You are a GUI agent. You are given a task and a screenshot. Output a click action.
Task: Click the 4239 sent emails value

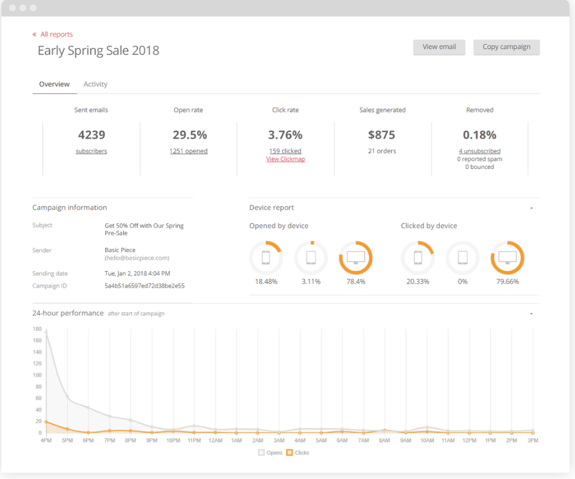[x=91, y=135]
